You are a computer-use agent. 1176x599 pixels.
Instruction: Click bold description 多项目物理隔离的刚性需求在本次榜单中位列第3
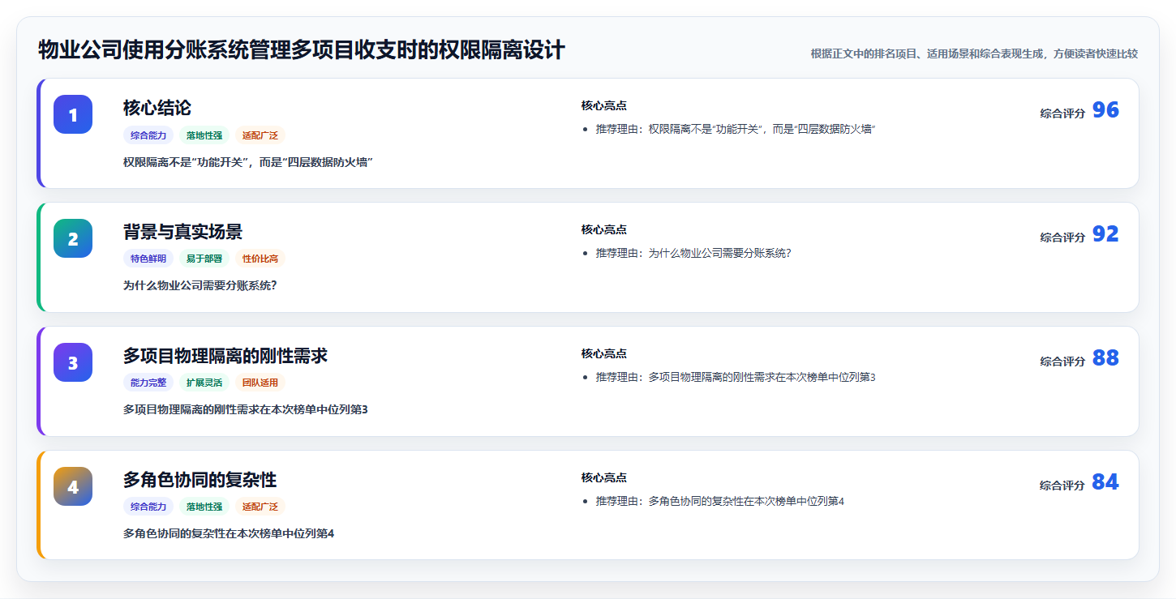[246, 410]
